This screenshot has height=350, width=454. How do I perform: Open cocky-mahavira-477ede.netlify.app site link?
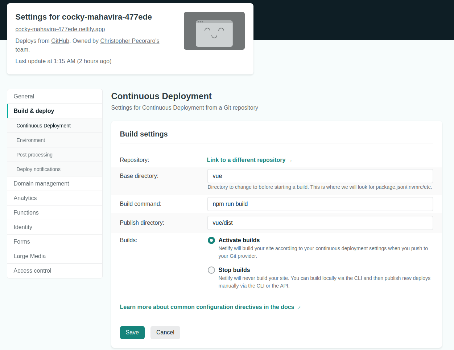click(60, 29)
